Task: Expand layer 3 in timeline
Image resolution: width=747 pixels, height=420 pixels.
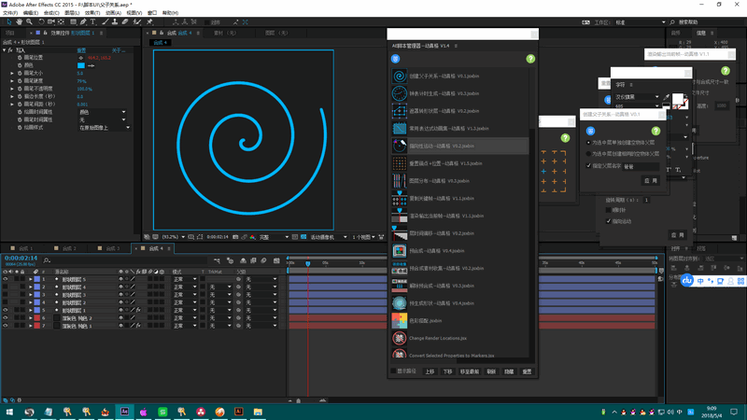Action: pos(31,295)
